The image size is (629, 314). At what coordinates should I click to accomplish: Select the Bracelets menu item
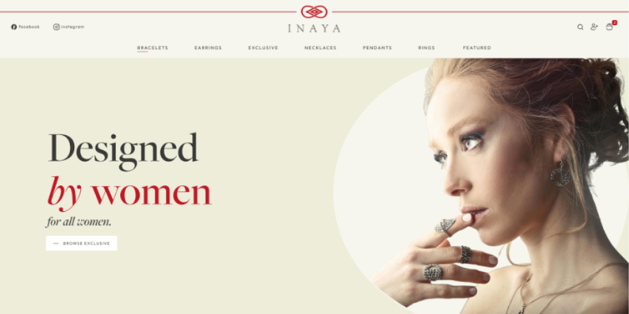(152, 48)
